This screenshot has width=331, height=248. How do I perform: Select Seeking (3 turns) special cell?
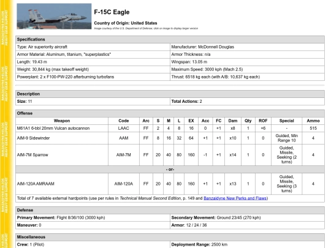[286, 184]
